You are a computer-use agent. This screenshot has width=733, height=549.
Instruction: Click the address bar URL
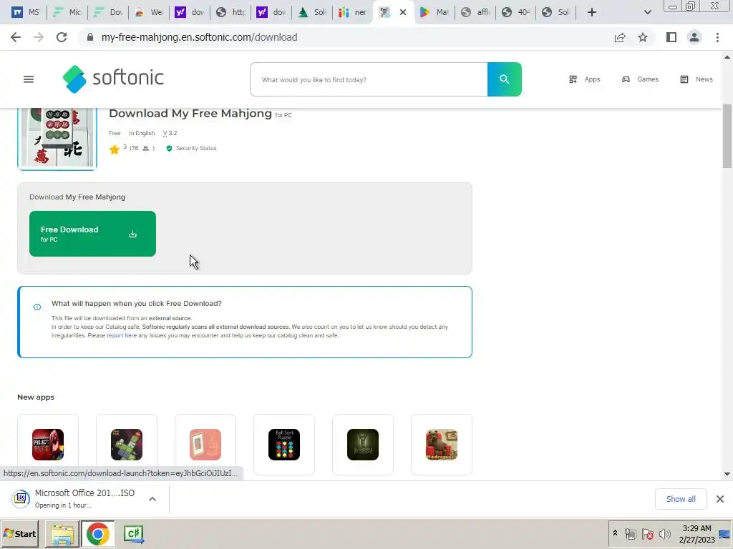click(x=199, y=37)
